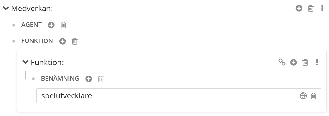Delete the Funktion card with trash icon
Viewport: 329px width, 116px height.
(x=305, y=62)
